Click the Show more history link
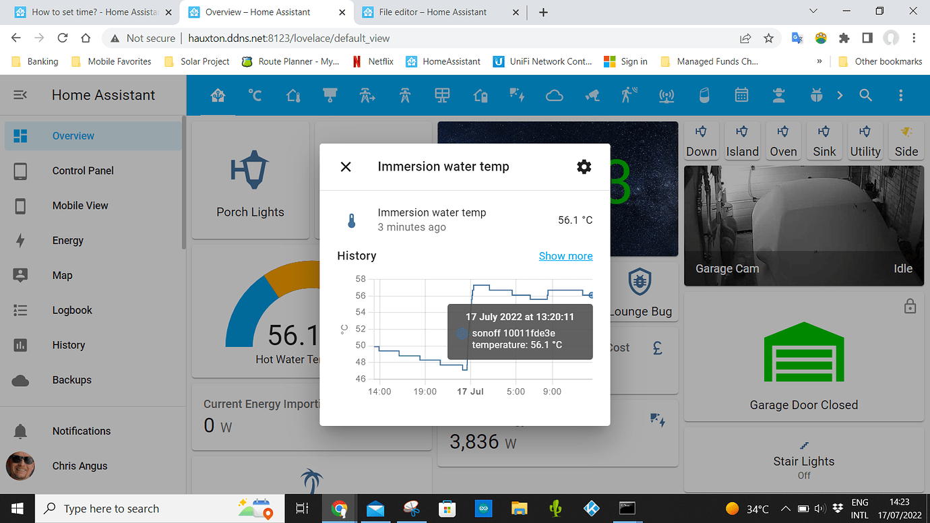This screenshot has width=930, height=523. [565, 255]
